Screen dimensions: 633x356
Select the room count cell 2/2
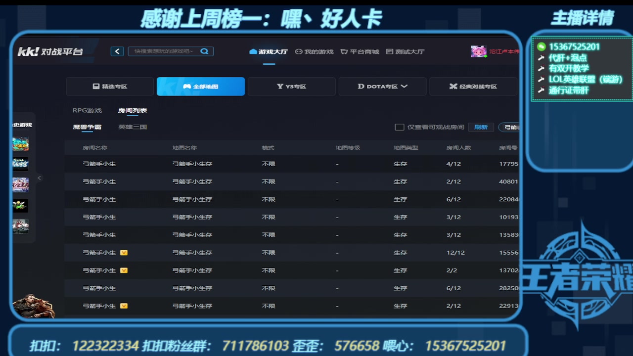click(x=452, y=270)
